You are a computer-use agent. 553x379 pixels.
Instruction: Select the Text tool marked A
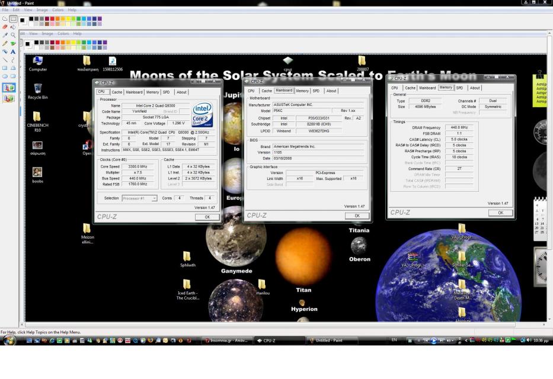pyautogui.click(x=13, y=52)
